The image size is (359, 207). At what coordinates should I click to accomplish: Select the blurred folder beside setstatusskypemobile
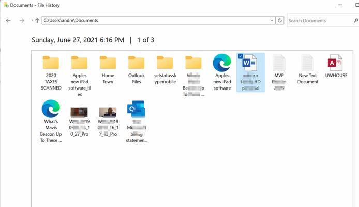point(193,76)
